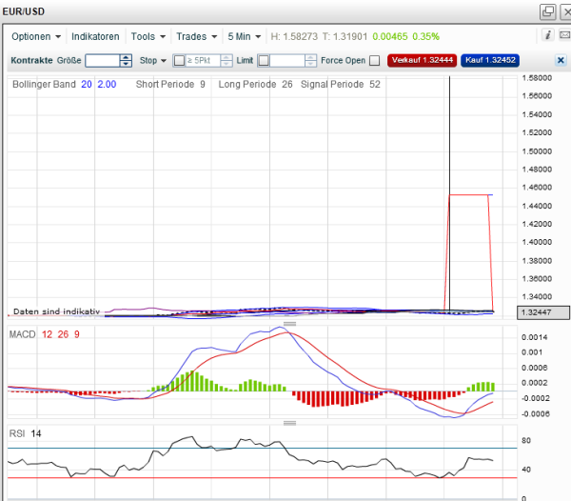Click the H: 1.58273 high value
This screenshot has width=571, height=501.
pos(294,36)
